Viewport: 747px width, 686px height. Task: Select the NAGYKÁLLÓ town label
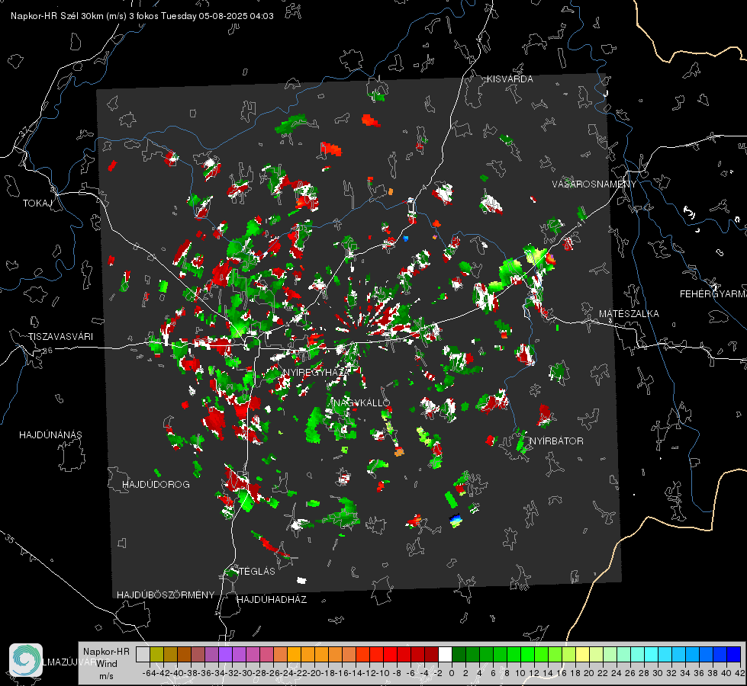click(x=362, y=403)
